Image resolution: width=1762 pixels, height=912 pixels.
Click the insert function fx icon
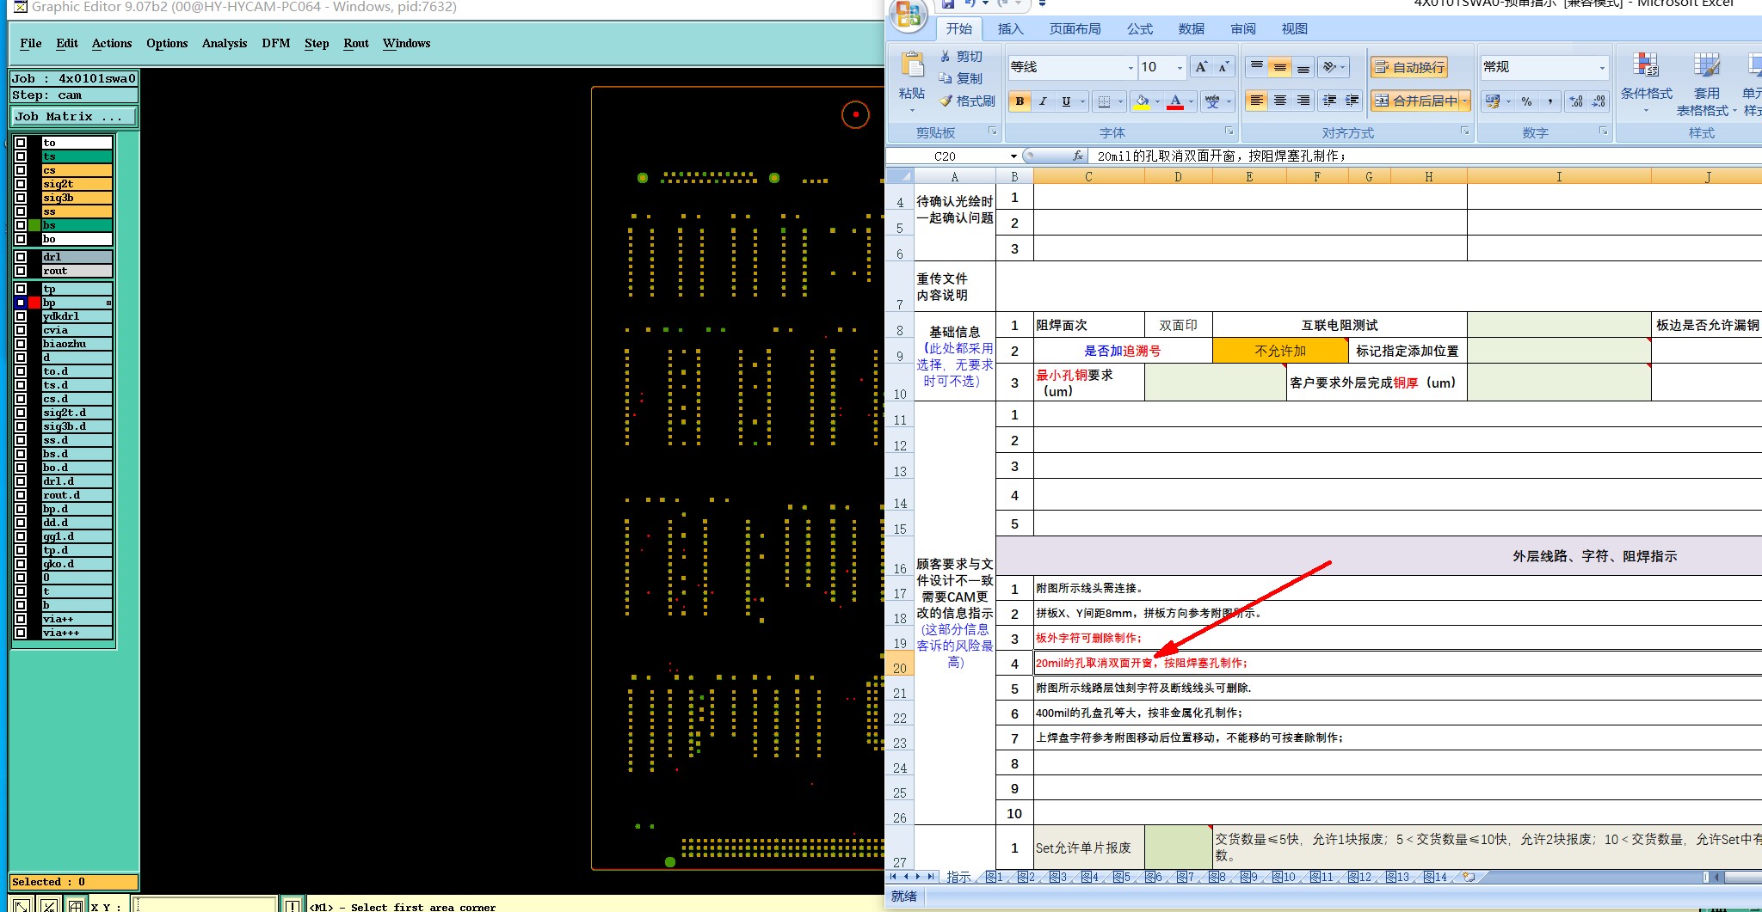point(1078,156)
